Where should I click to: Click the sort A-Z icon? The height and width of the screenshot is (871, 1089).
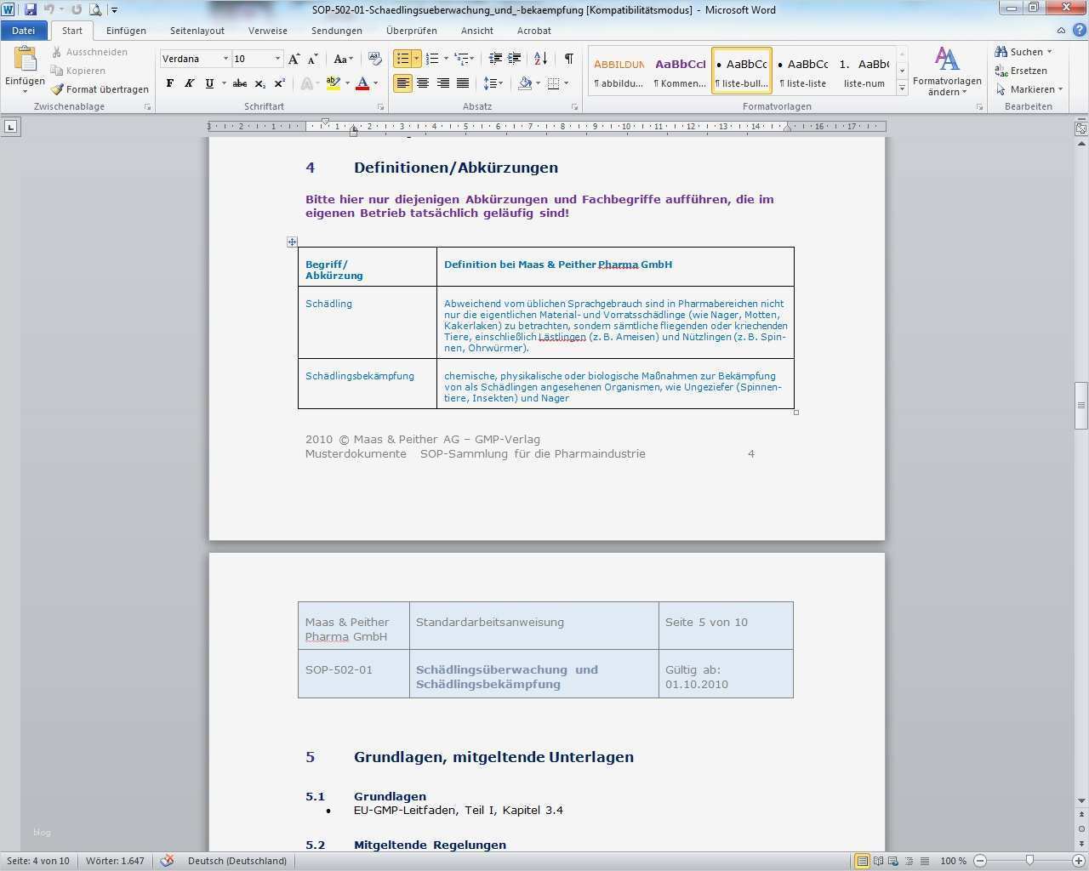click(x=541, y=59)
